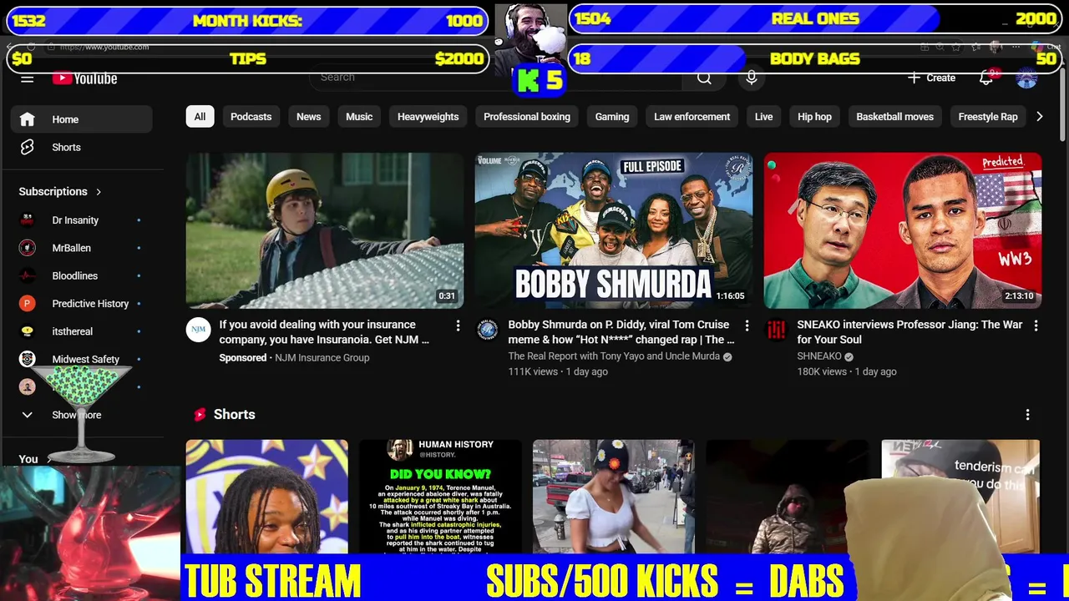Screen dimensions: 1069x601
Task: Select the Professional boxing chip
Action: [x=527, y=117]
